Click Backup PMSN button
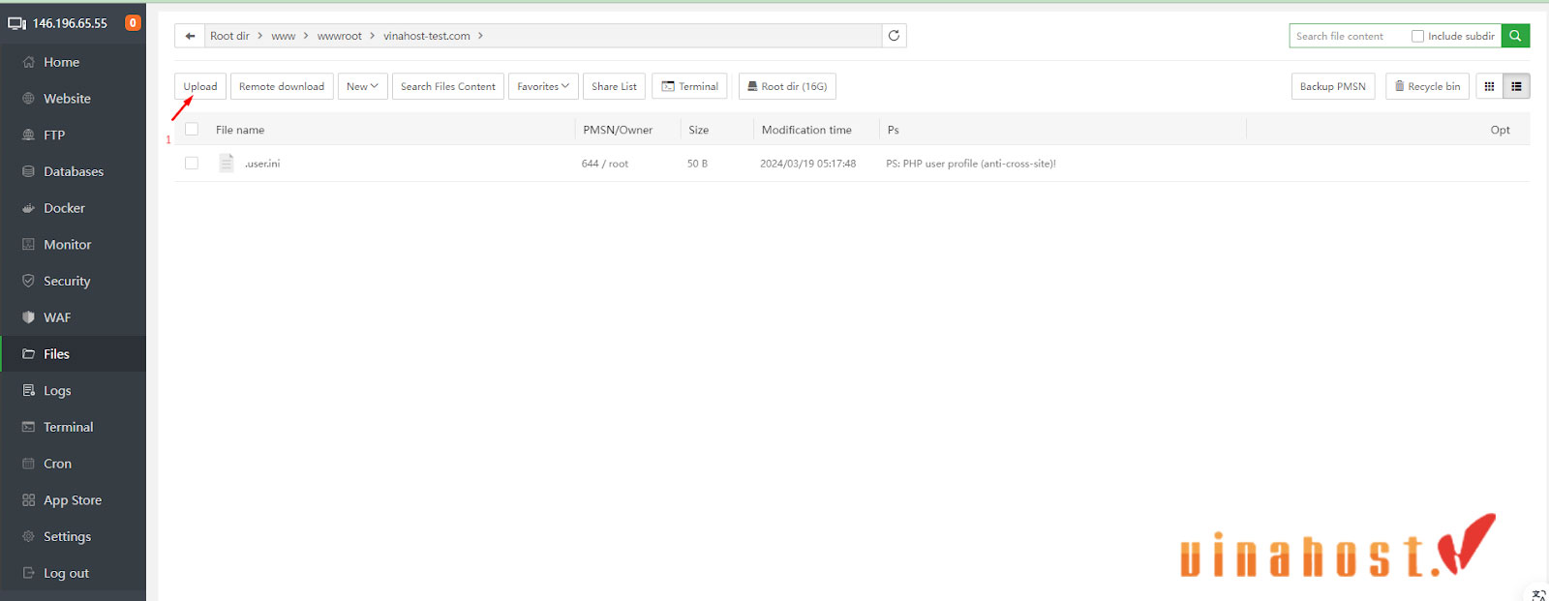The width and height of the screenshot is (1549, 601). 1332,86
